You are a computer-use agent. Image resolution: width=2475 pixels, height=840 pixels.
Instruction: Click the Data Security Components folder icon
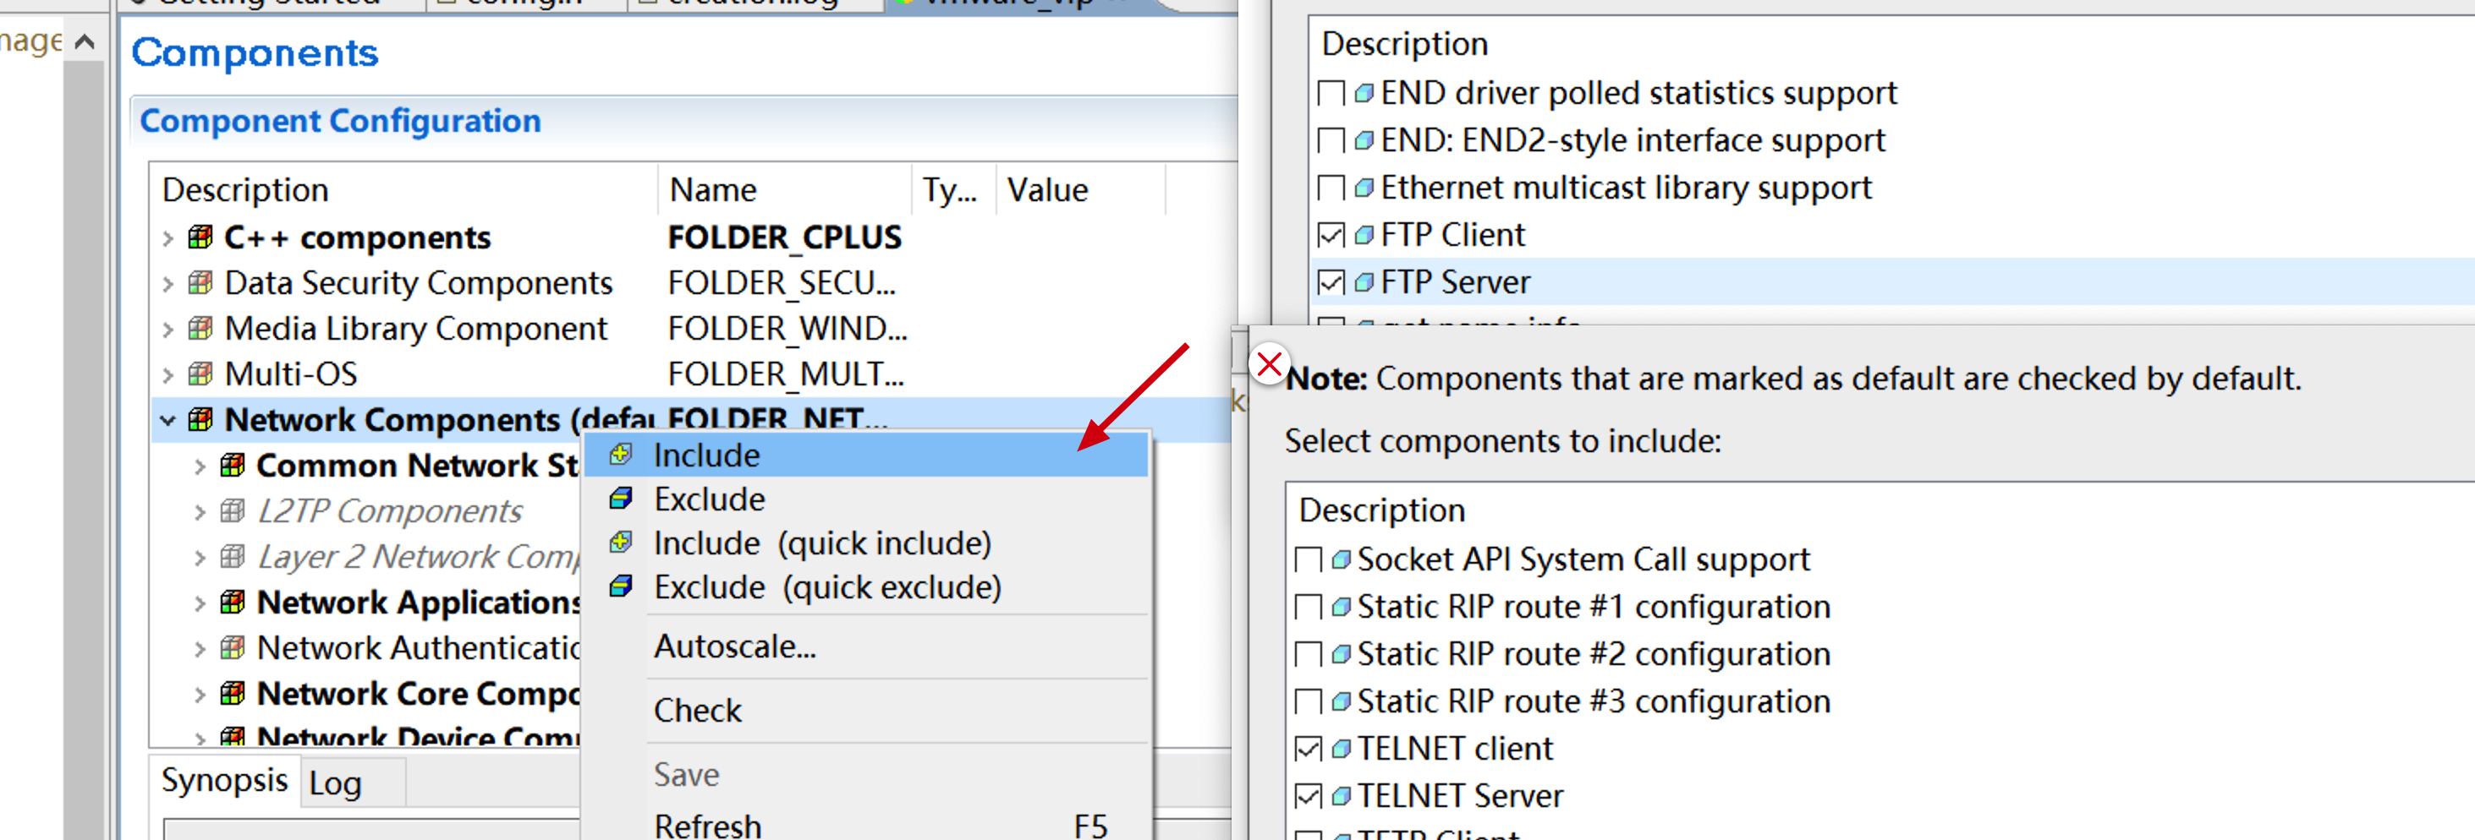pos(200,282)
